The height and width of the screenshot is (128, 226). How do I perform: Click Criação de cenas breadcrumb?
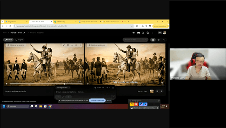pos(37,33)
